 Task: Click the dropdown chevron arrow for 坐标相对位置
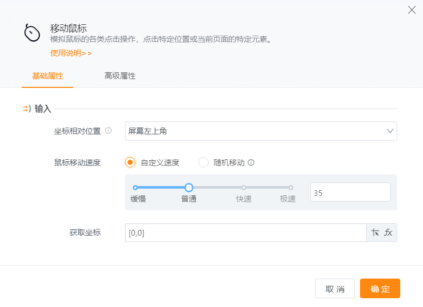pyautogui.click(x=390, y=131)
